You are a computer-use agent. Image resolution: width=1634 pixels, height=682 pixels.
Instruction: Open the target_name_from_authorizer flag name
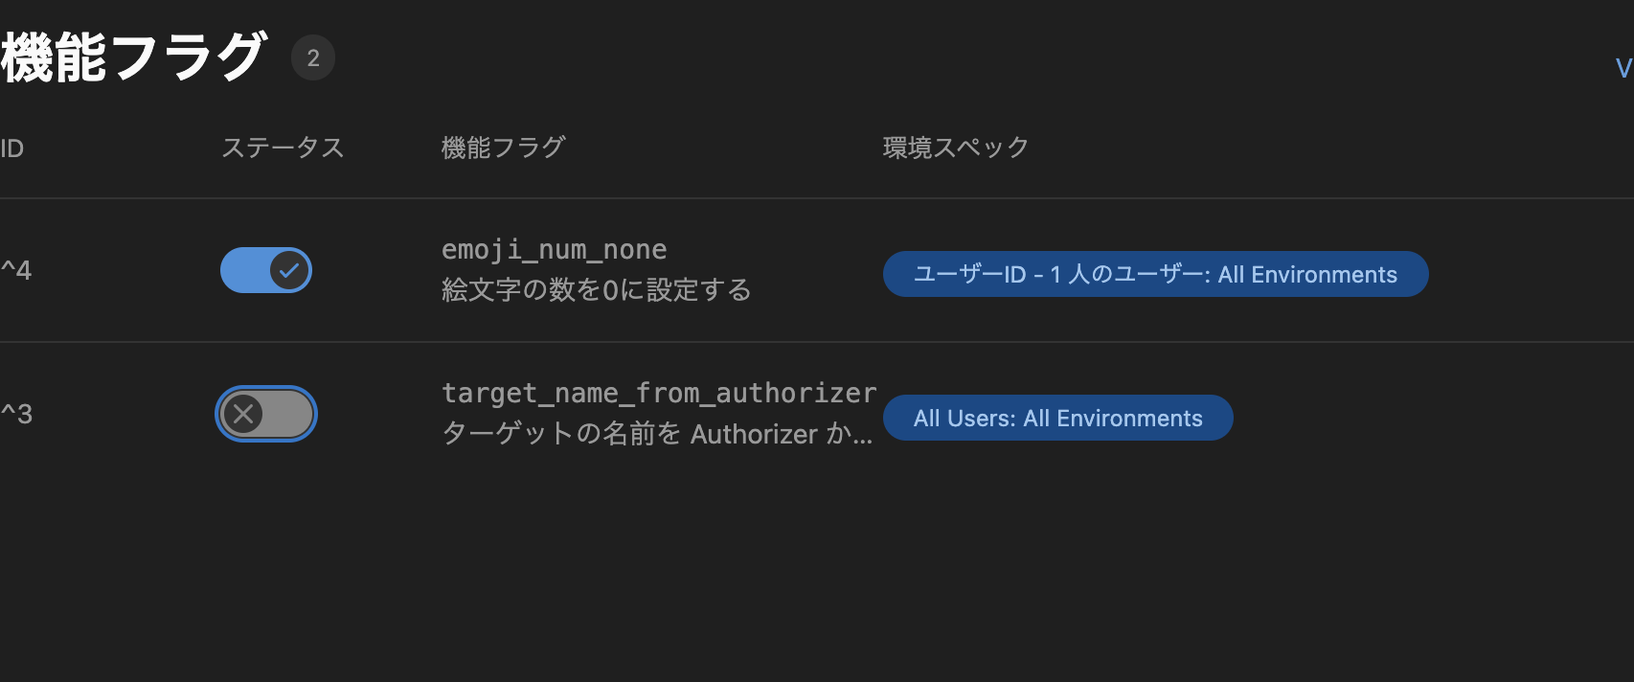659,393
